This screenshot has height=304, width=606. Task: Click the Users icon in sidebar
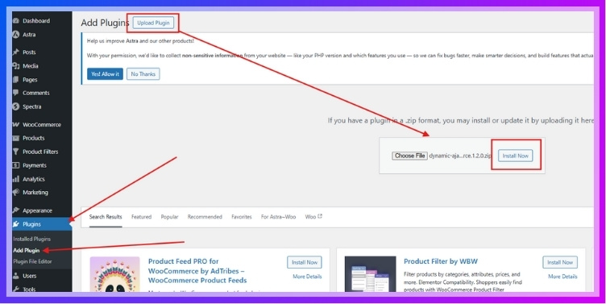tap(16, 276)
